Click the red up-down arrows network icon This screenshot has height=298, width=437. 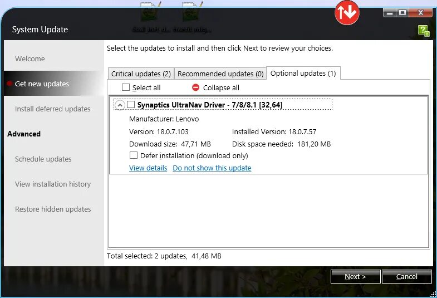pyautogui.click(x=347, y=13)
